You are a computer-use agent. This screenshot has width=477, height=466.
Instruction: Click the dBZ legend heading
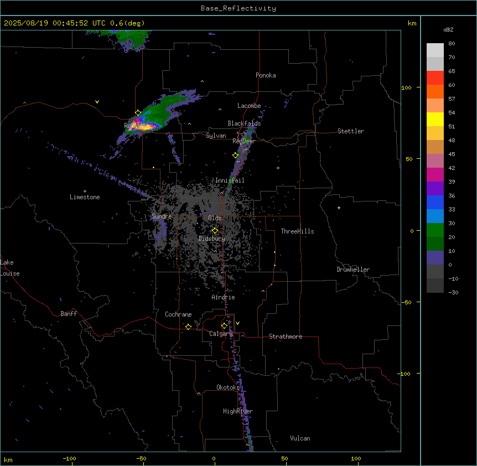pos(448,30)
